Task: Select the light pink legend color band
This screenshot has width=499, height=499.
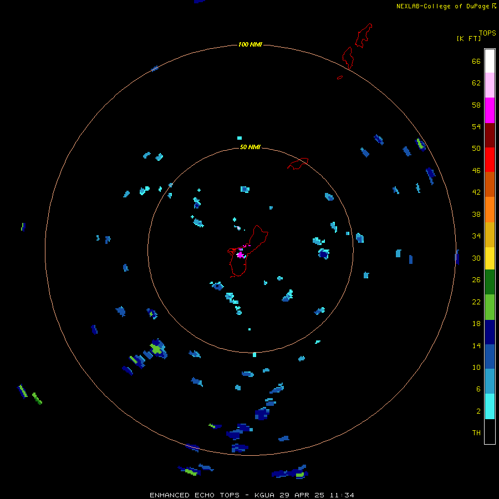Action: pos(490,85)
